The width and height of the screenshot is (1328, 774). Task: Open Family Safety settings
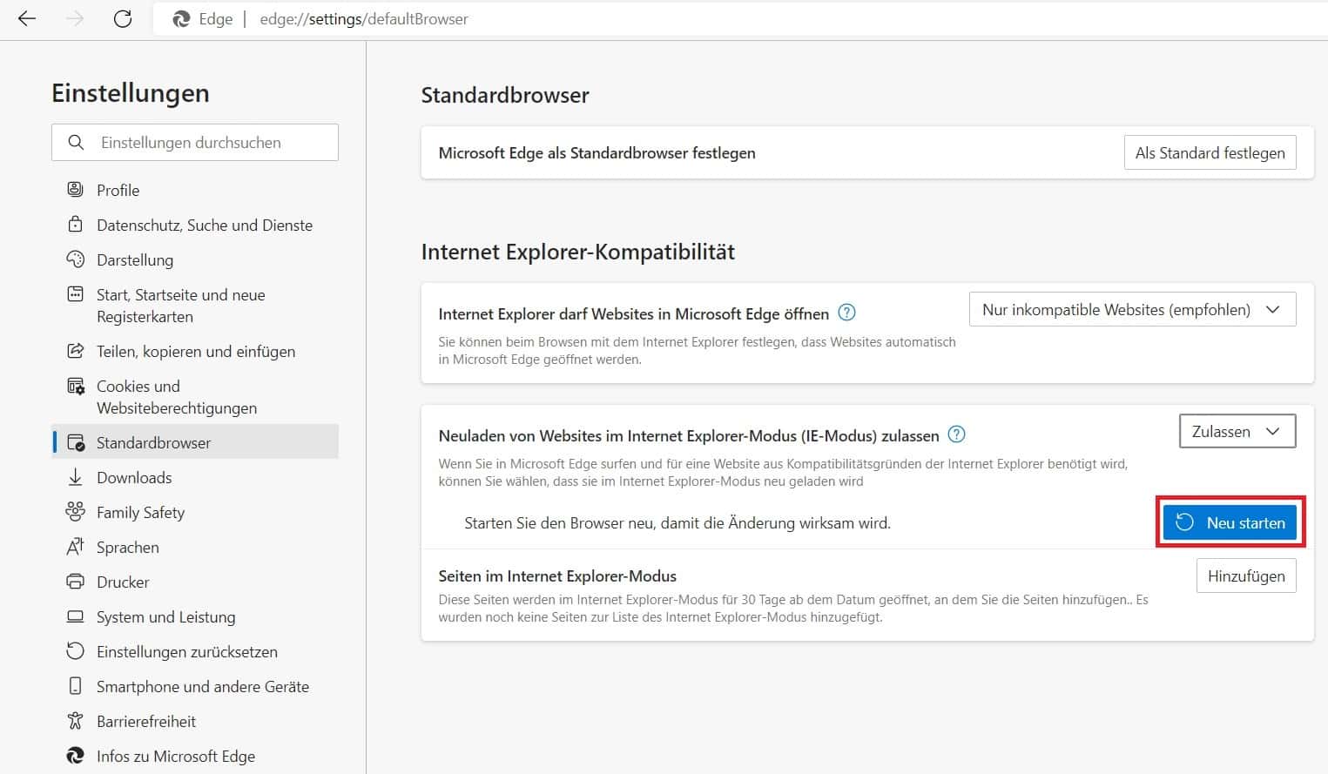click(x=140, y=512)
